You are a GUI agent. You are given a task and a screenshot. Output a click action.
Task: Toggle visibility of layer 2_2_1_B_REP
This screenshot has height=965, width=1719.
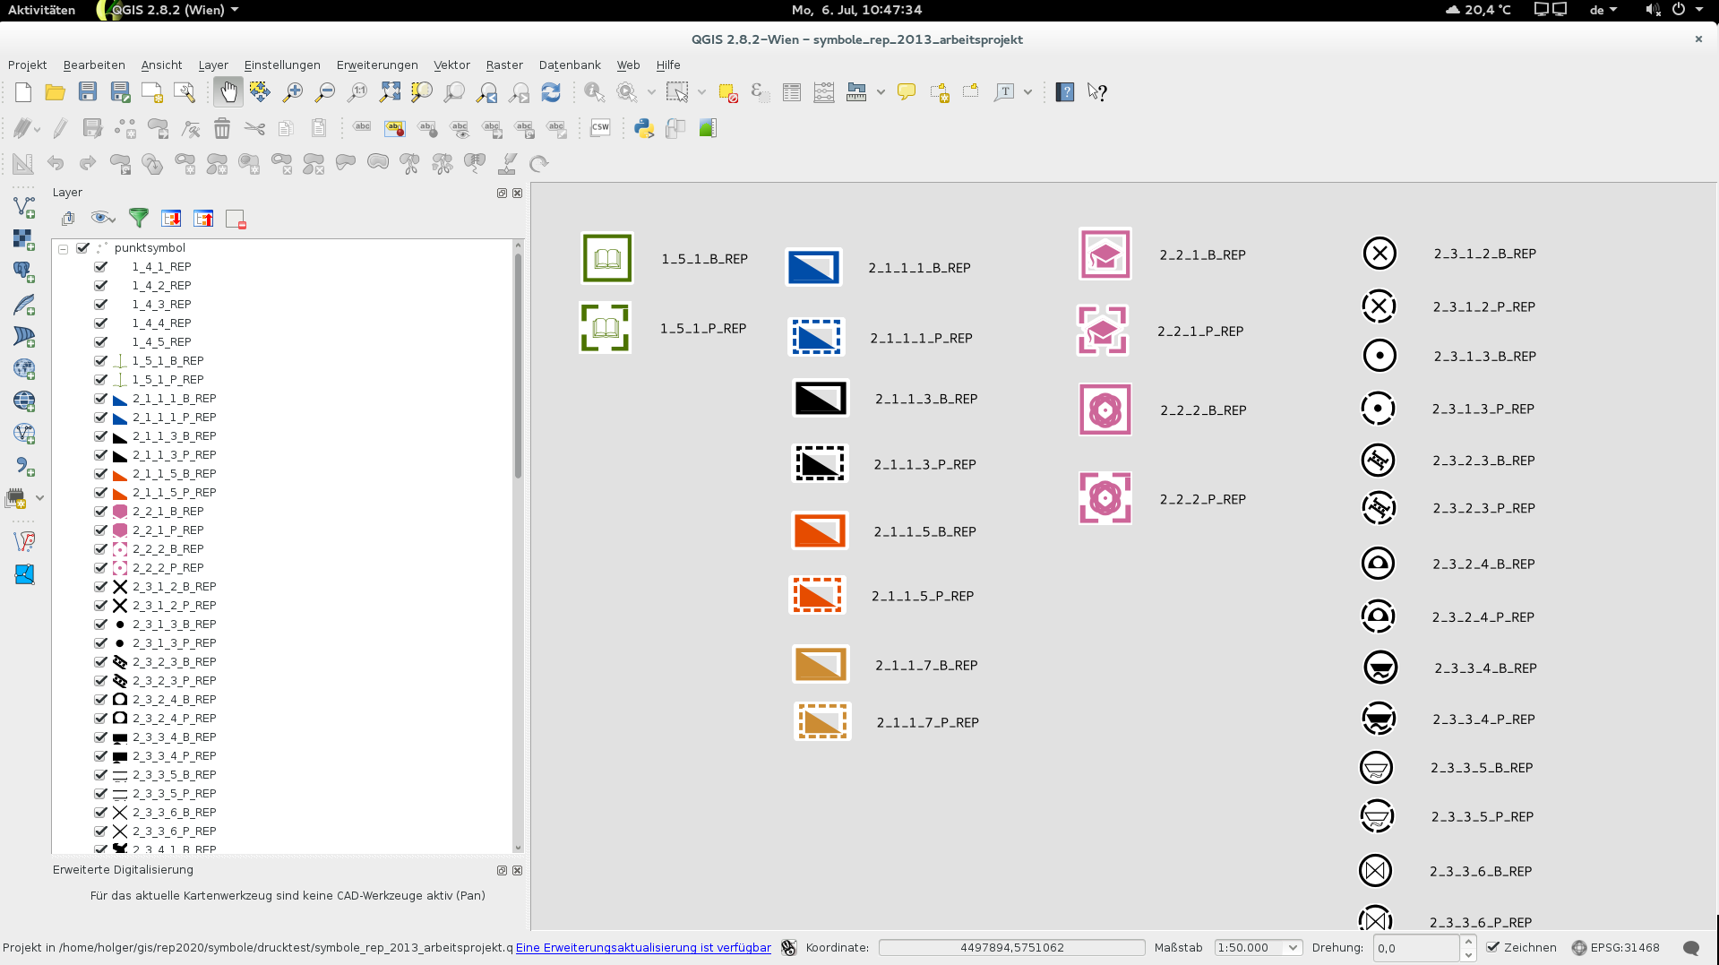point(101,512)
